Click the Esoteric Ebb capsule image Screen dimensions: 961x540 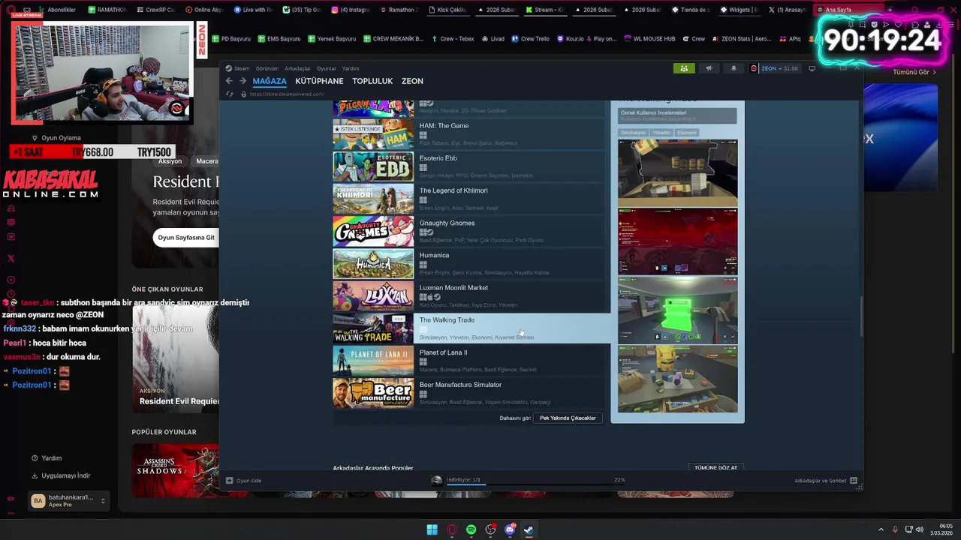coord(373,166)
